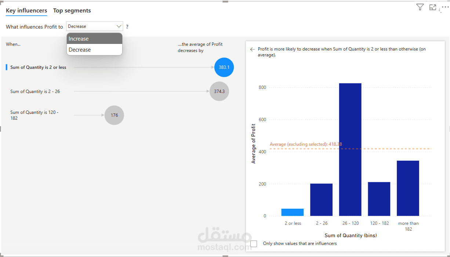
Task: Click the Average (excluding selected): 418.38 label
Action: point(306,144)
